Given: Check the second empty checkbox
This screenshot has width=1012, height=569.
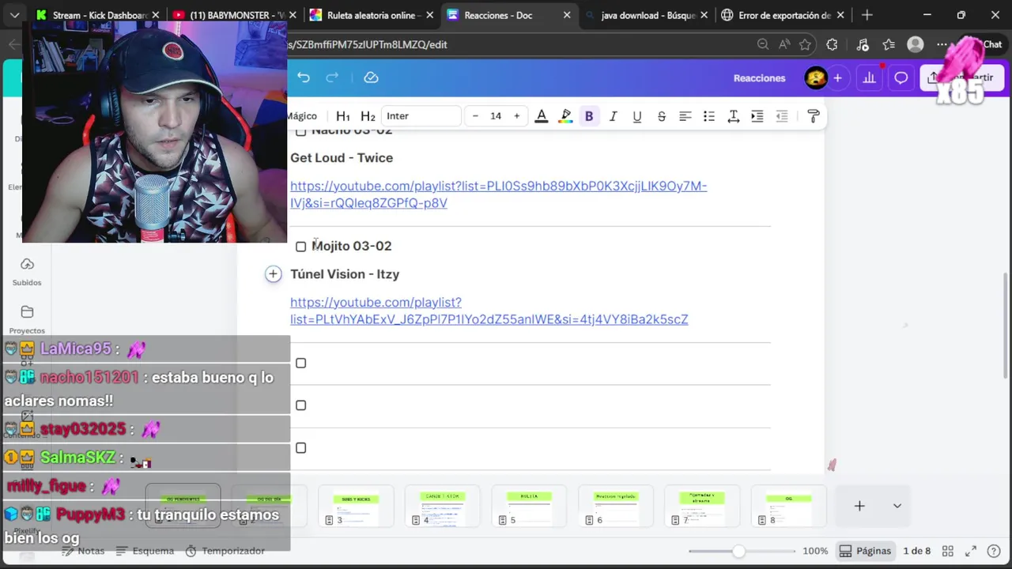Looking at the screenshot, I should click(x=301, y=405).
